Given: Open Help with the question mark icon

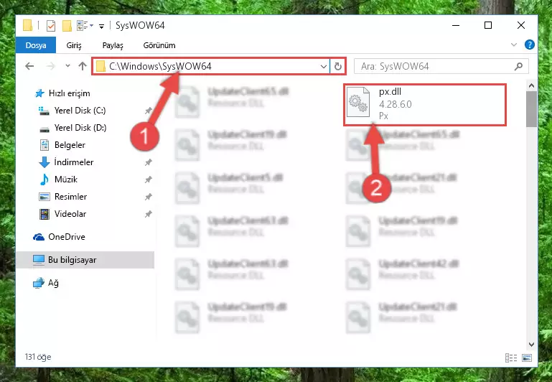Looking at the screenshot, I should (x=529, y=45).
